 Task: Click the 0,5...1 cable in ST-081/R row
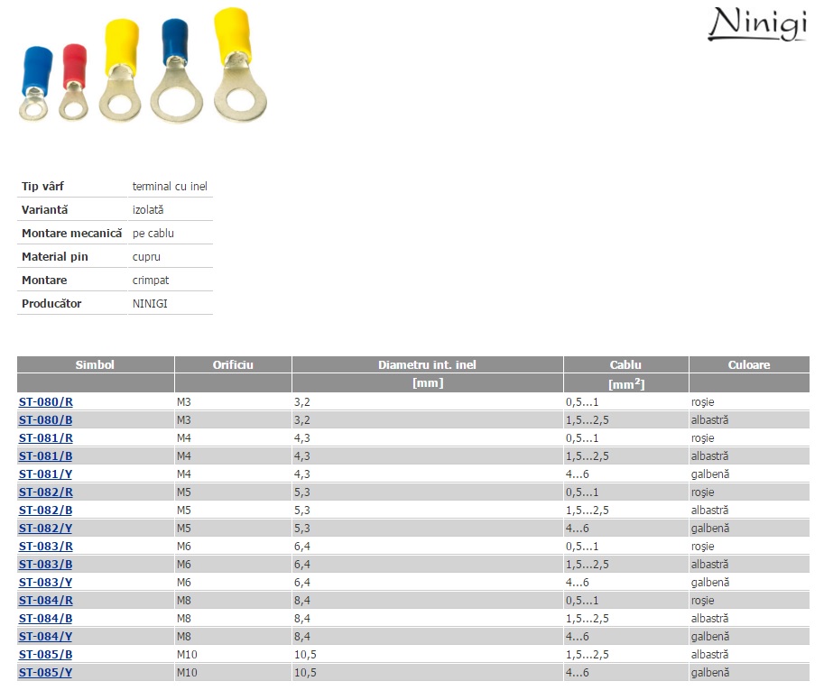click(582, 438)
